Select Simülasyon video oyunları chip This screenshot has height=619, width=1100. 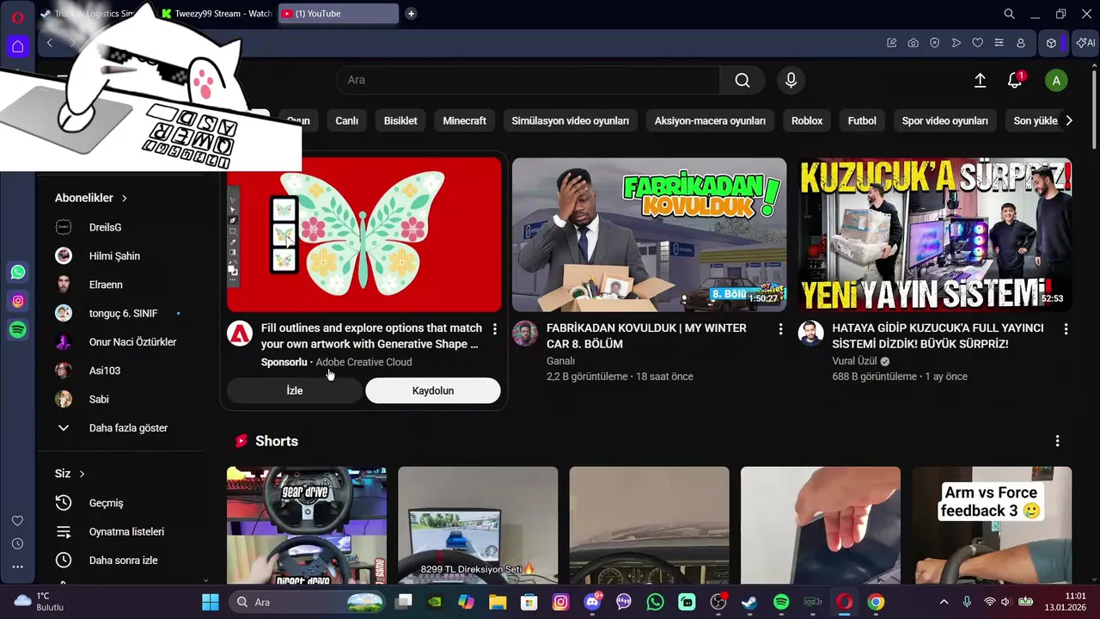point(570,121)
